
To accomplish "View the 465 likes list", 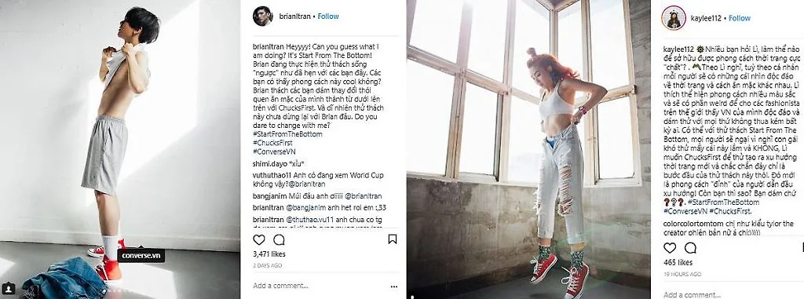I will click(678, 262).
